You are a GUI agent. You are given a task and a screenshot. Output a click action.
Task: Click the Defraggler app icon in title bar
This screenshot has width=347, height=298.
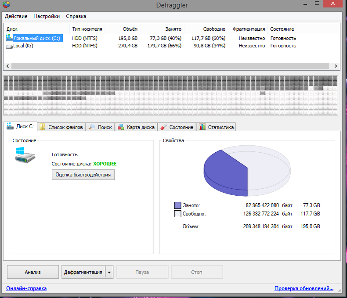(x=6, y=5)
